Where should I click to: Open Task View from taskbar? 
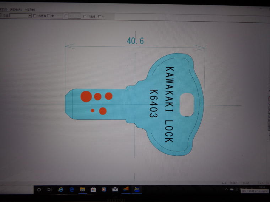pos(49,190)
